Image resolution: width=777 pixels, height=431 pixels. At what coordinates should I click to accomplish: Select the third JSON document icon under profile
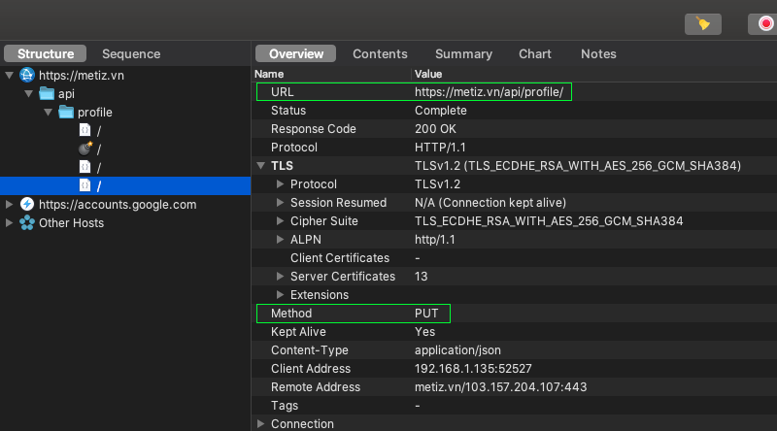(85, 167)
